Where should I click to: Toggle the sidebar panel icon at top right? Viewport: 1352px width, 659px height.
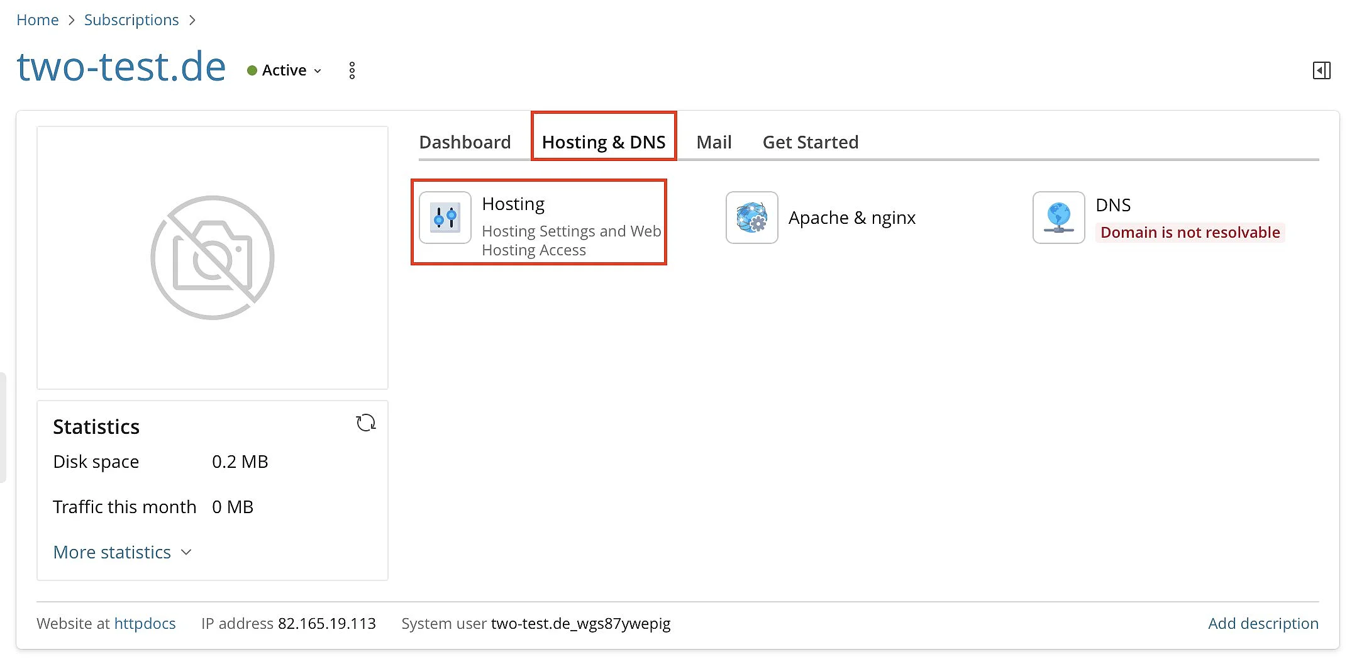[x=1322, y=70]
